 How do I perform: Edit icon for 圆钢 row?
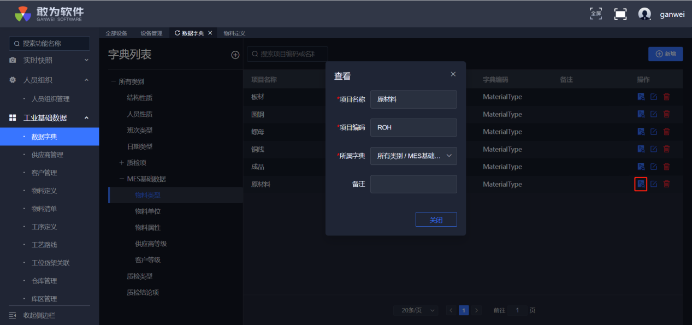click(654, 114)
